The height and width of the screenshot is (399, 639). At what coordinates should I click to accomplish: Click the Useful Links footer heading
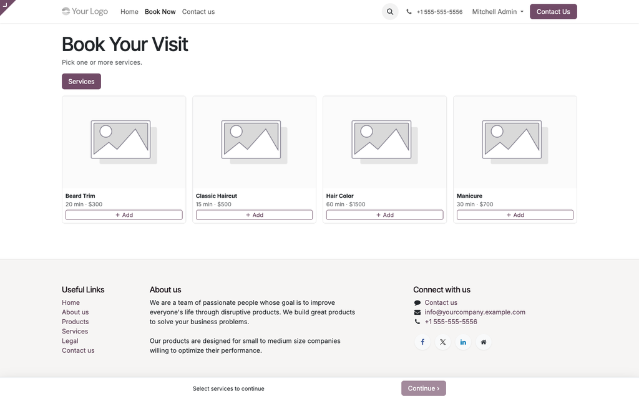83,290
